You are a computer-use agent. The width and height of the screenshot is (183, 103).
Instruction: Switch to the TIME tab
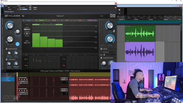point(29,20)
